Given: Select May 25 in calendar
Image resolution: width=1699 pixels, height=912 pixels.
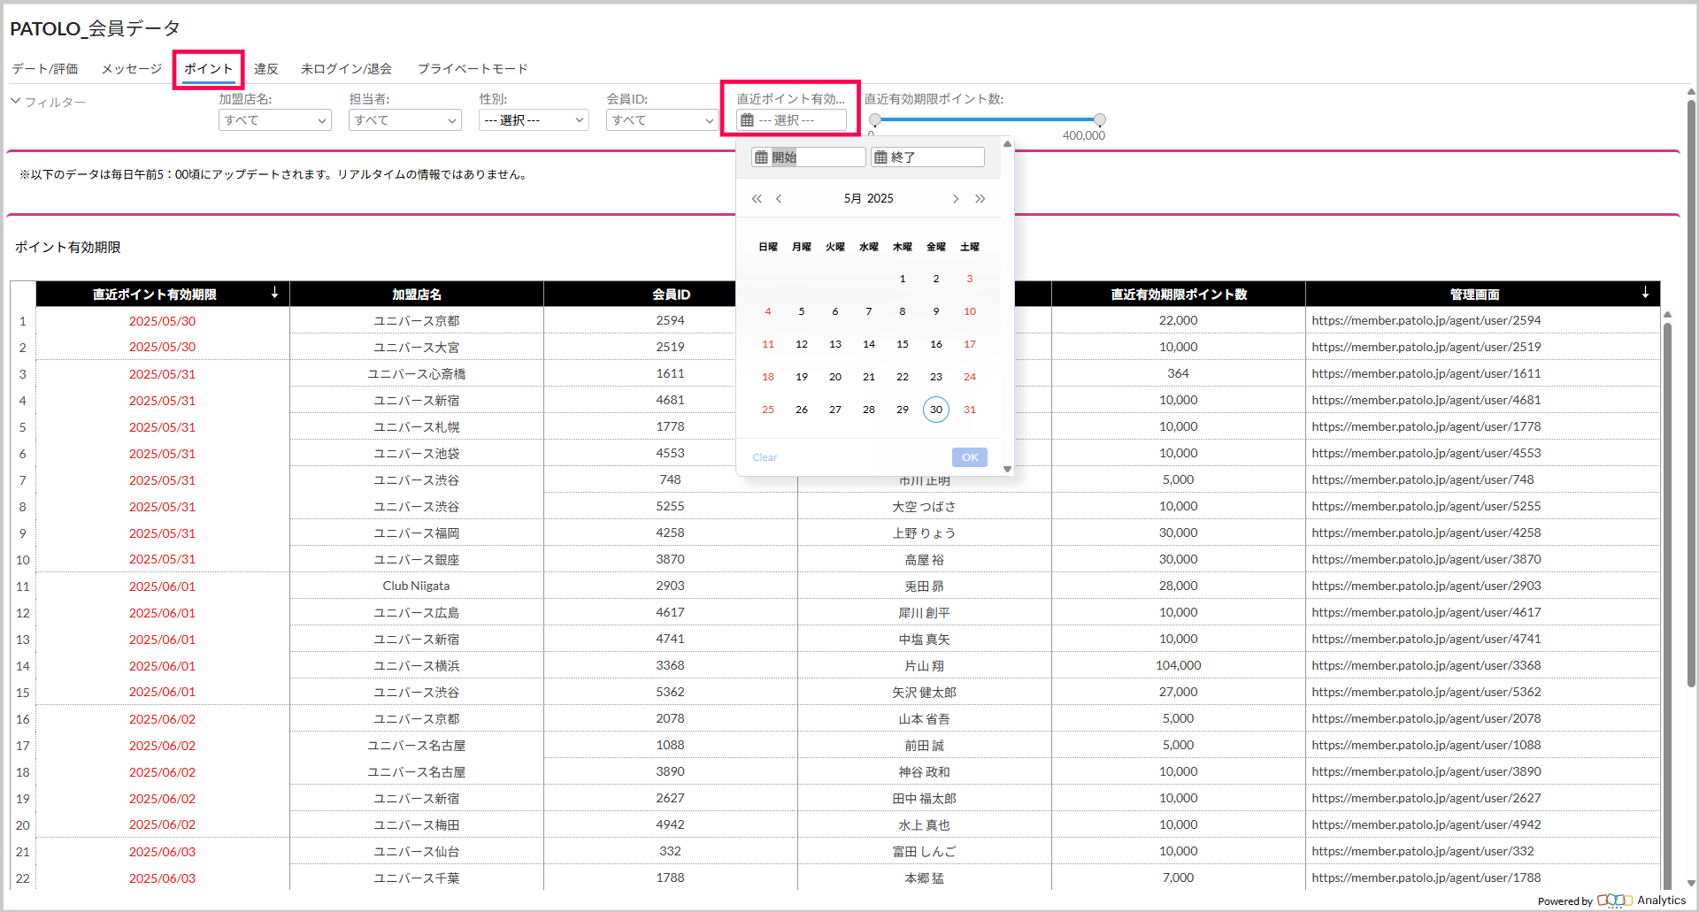Looking at the screenshot, I should [768, 410].
